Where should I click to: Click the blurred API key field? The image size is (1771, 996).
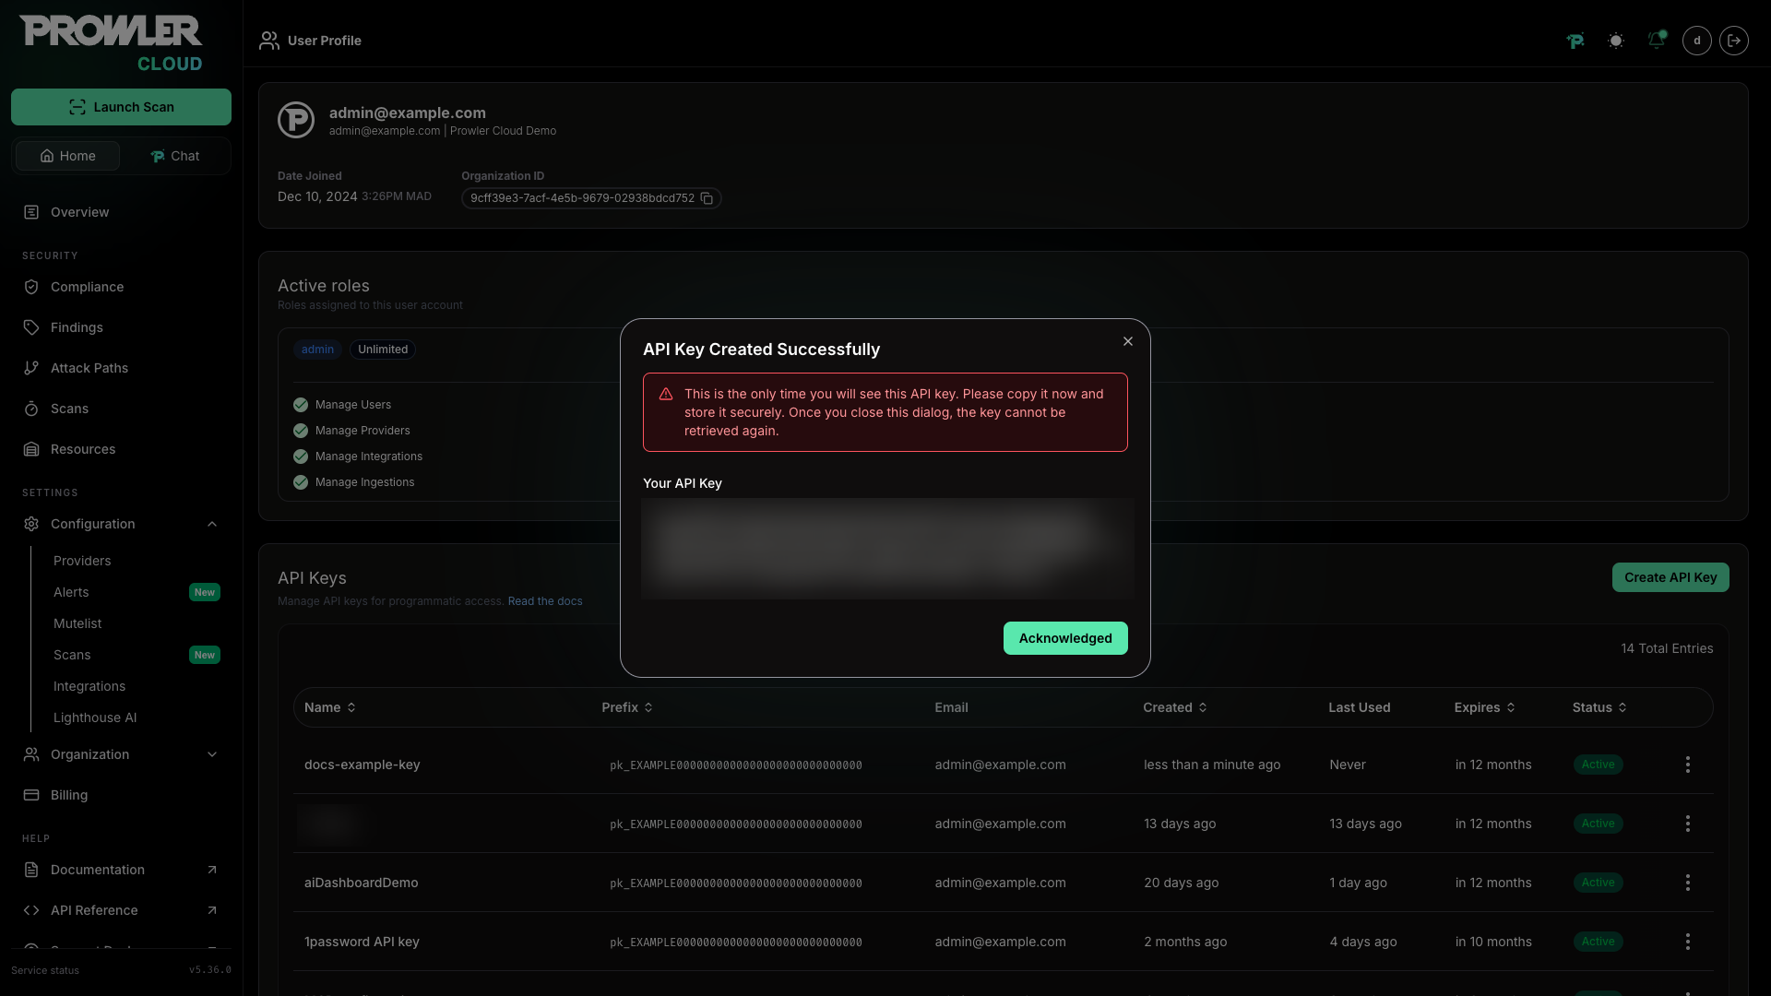(x=886, y=549)
